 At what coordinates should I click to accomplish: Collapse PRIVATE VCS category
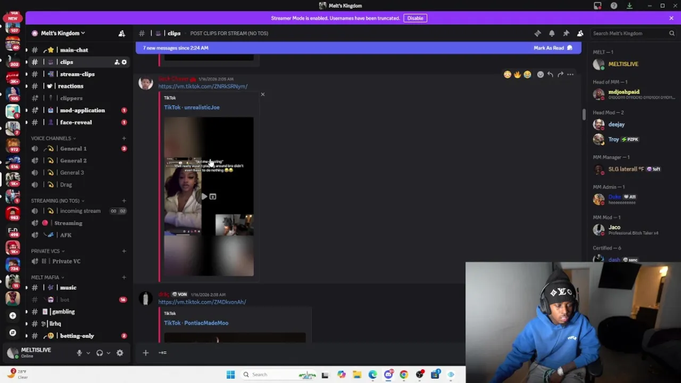[48, 251]
